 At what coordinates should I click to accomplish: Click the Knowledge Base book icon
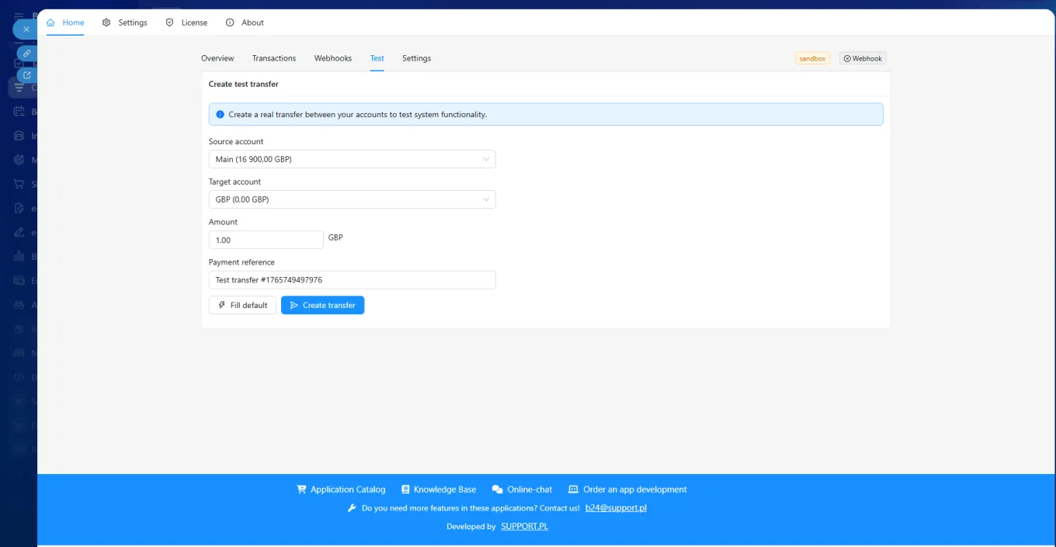click(405, 489)
